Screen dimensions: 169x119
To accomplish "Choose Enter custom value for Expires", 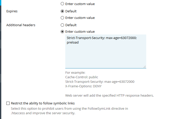I will point(62,18).
